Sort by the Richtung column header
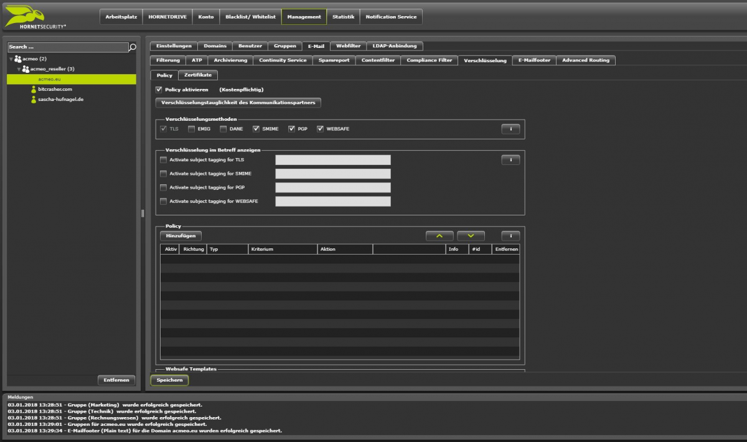This screenshot has width=747, height=442. (194, 249)
